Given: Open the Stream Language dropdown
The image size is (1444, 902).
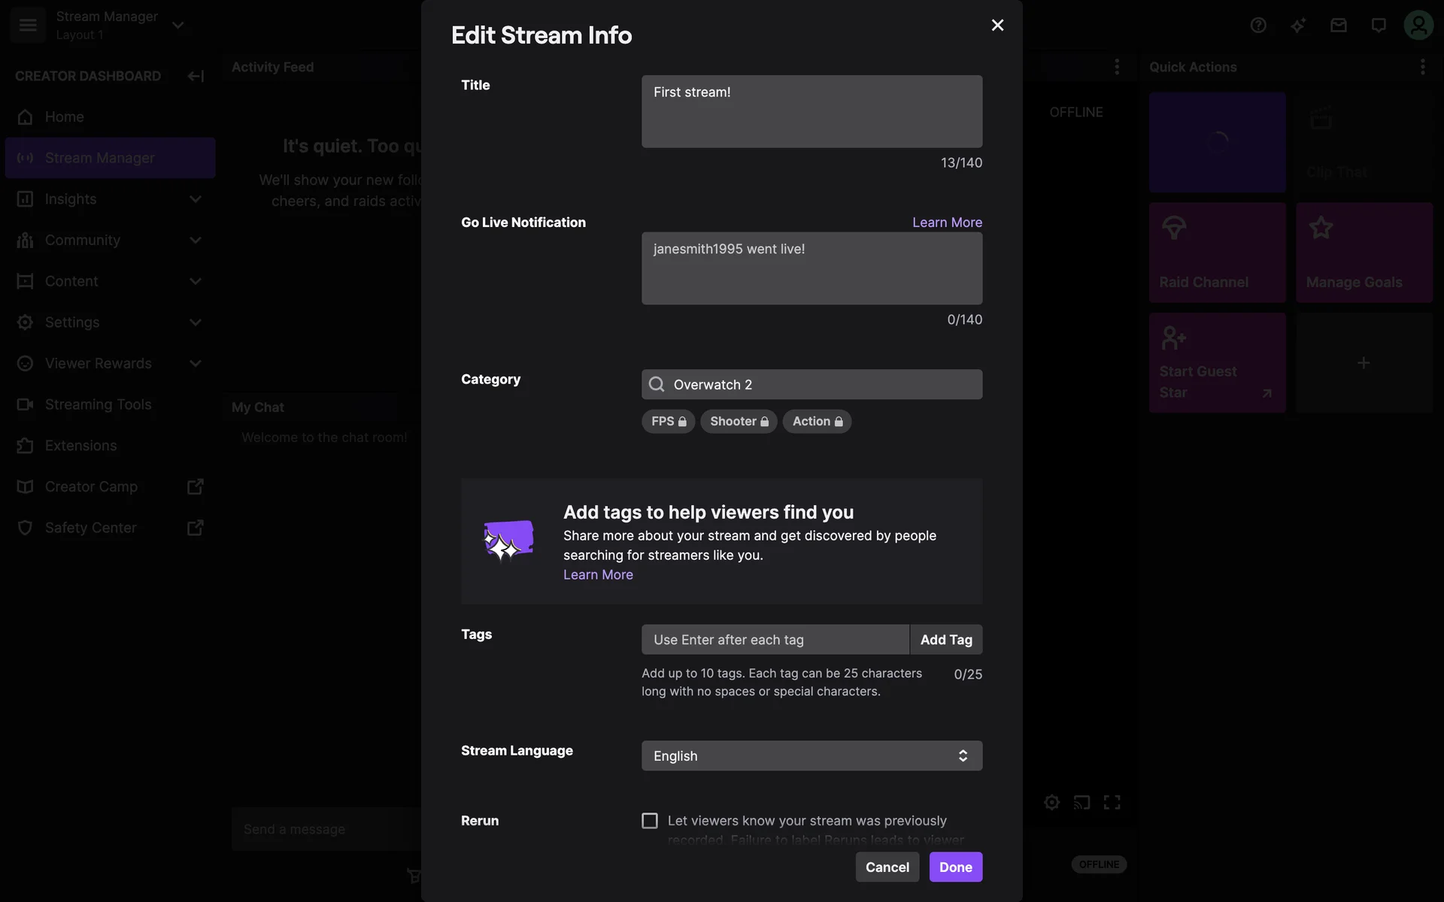Looking at the screenshot, I should click(x=811, y=755).
